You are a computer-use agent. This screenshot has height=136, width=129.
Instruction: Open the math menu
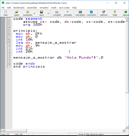coord(54,7)
